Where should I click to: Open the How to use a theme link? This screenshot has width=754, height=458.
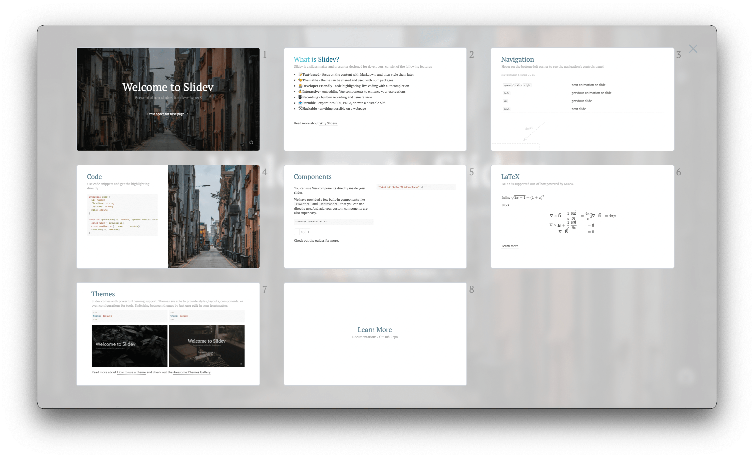point(131,372)
